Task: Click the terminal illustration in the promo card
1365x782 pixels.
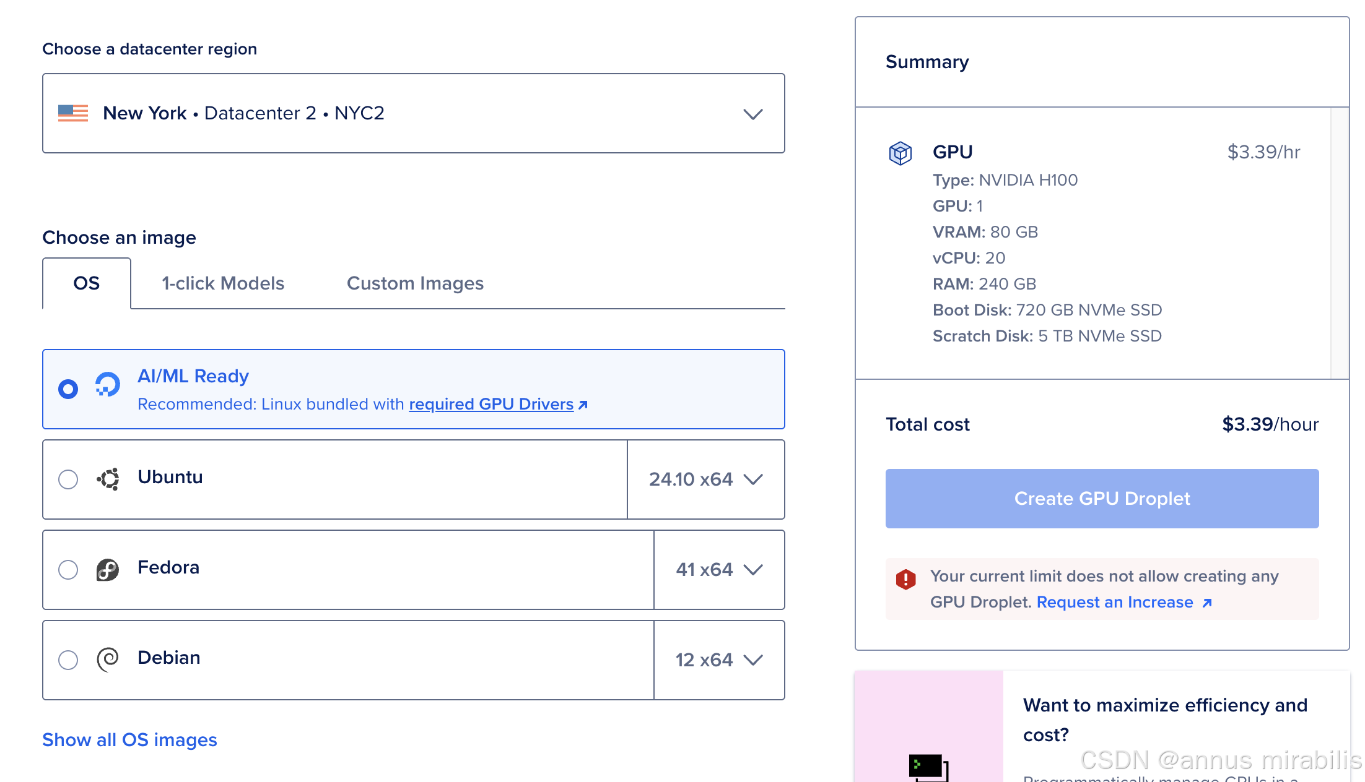Action: click(928, 767)
